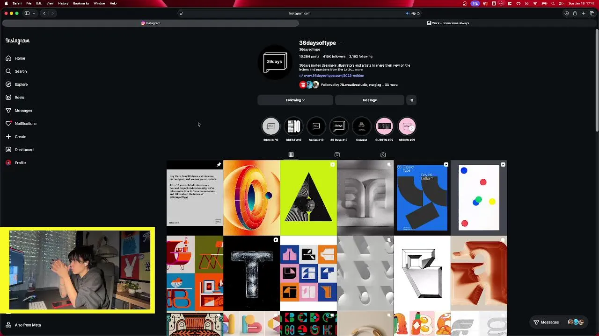
Task: Open the orange swirling letter O post
Action: (x=252, y=198)
